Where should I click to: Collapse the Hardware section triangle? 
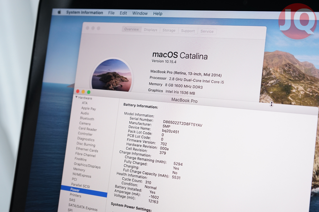pos(76,97)
